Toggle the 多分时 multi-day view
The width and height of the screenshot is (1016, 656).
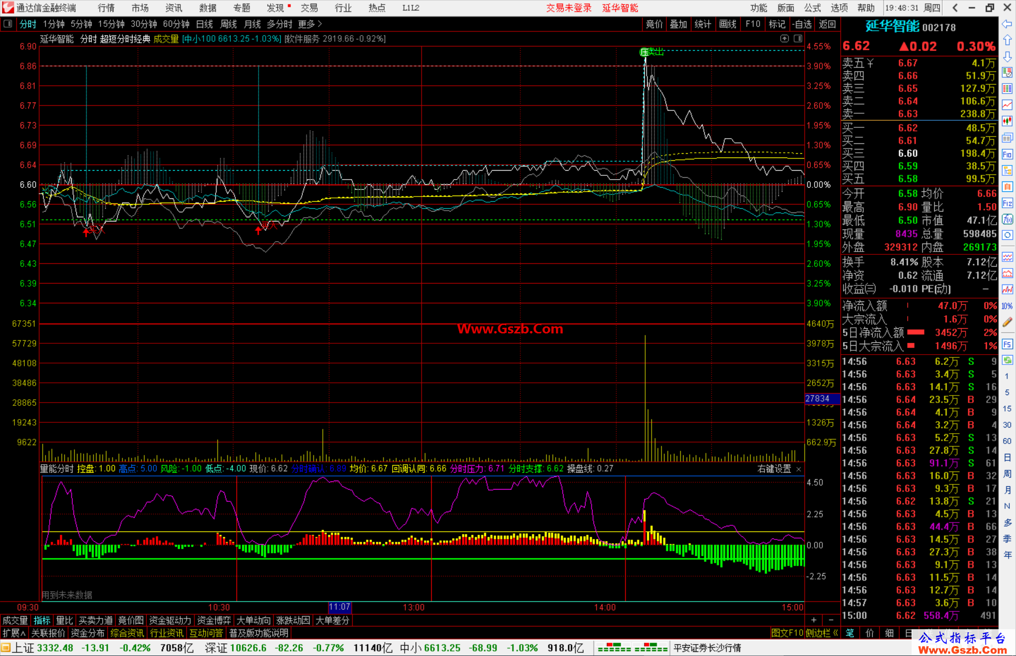[x=279, y=24]
